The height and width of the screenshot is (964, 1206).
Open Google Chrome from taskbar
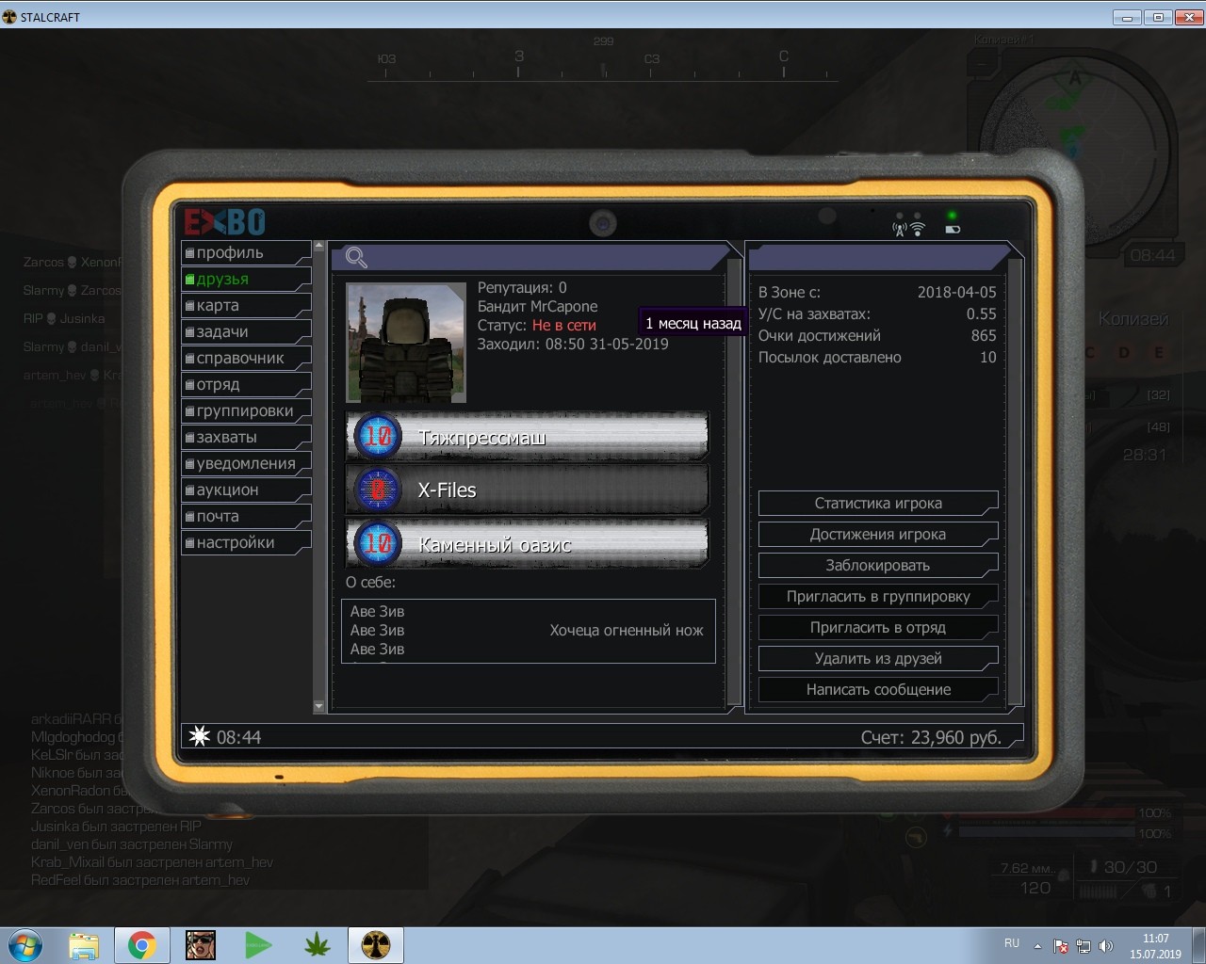click(142, 945)
